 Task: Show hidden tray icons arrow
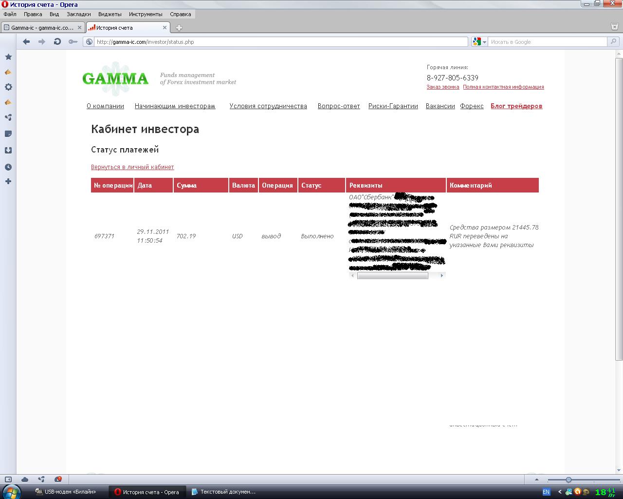(560, 492)
